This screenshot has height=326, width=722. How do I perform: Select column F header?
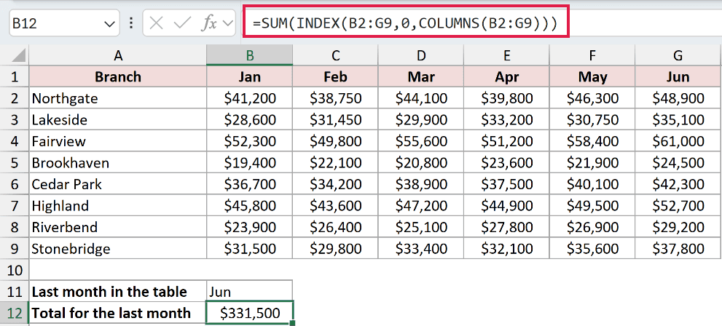tap(592, 55)
